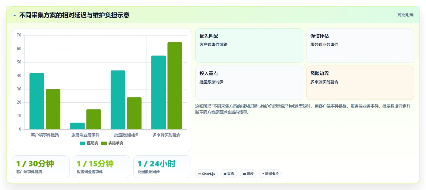Screen dimensions: 426x190
Task: Click the y-axis value 40
Action: coord(19,76)
